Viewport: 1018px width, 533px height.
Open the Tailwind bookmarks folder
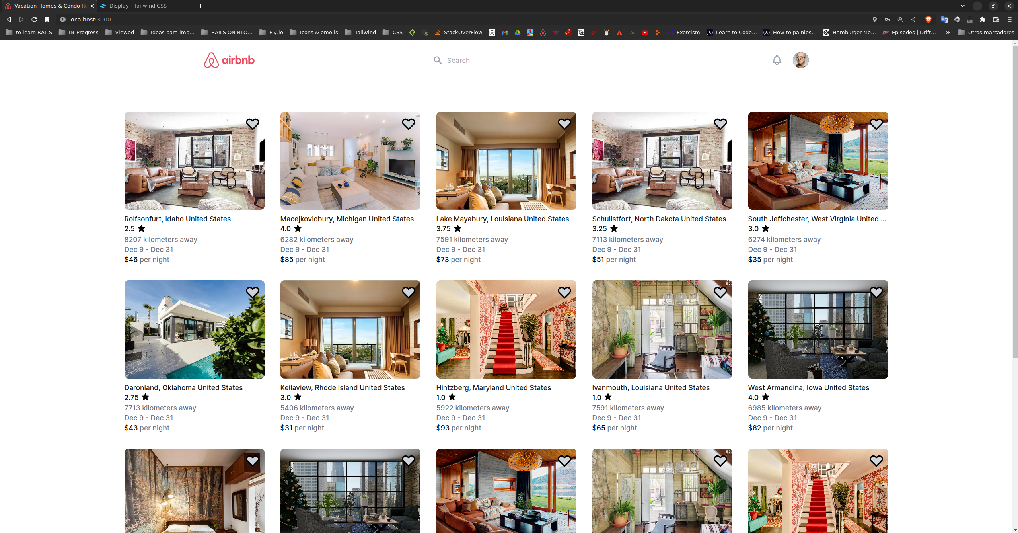[x=360, y=33]
